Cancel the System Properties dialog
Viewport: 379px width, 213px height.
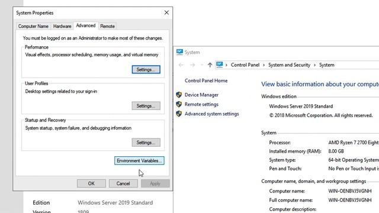pos(123,183)
